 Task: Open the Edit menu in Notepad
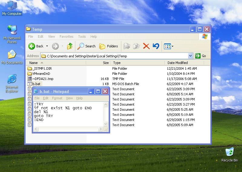(x=46, y=98)
